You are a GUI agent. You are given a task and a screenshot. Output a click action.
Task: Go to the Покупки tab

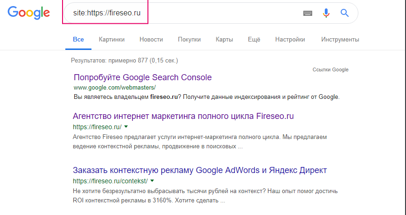pos(189,40)
